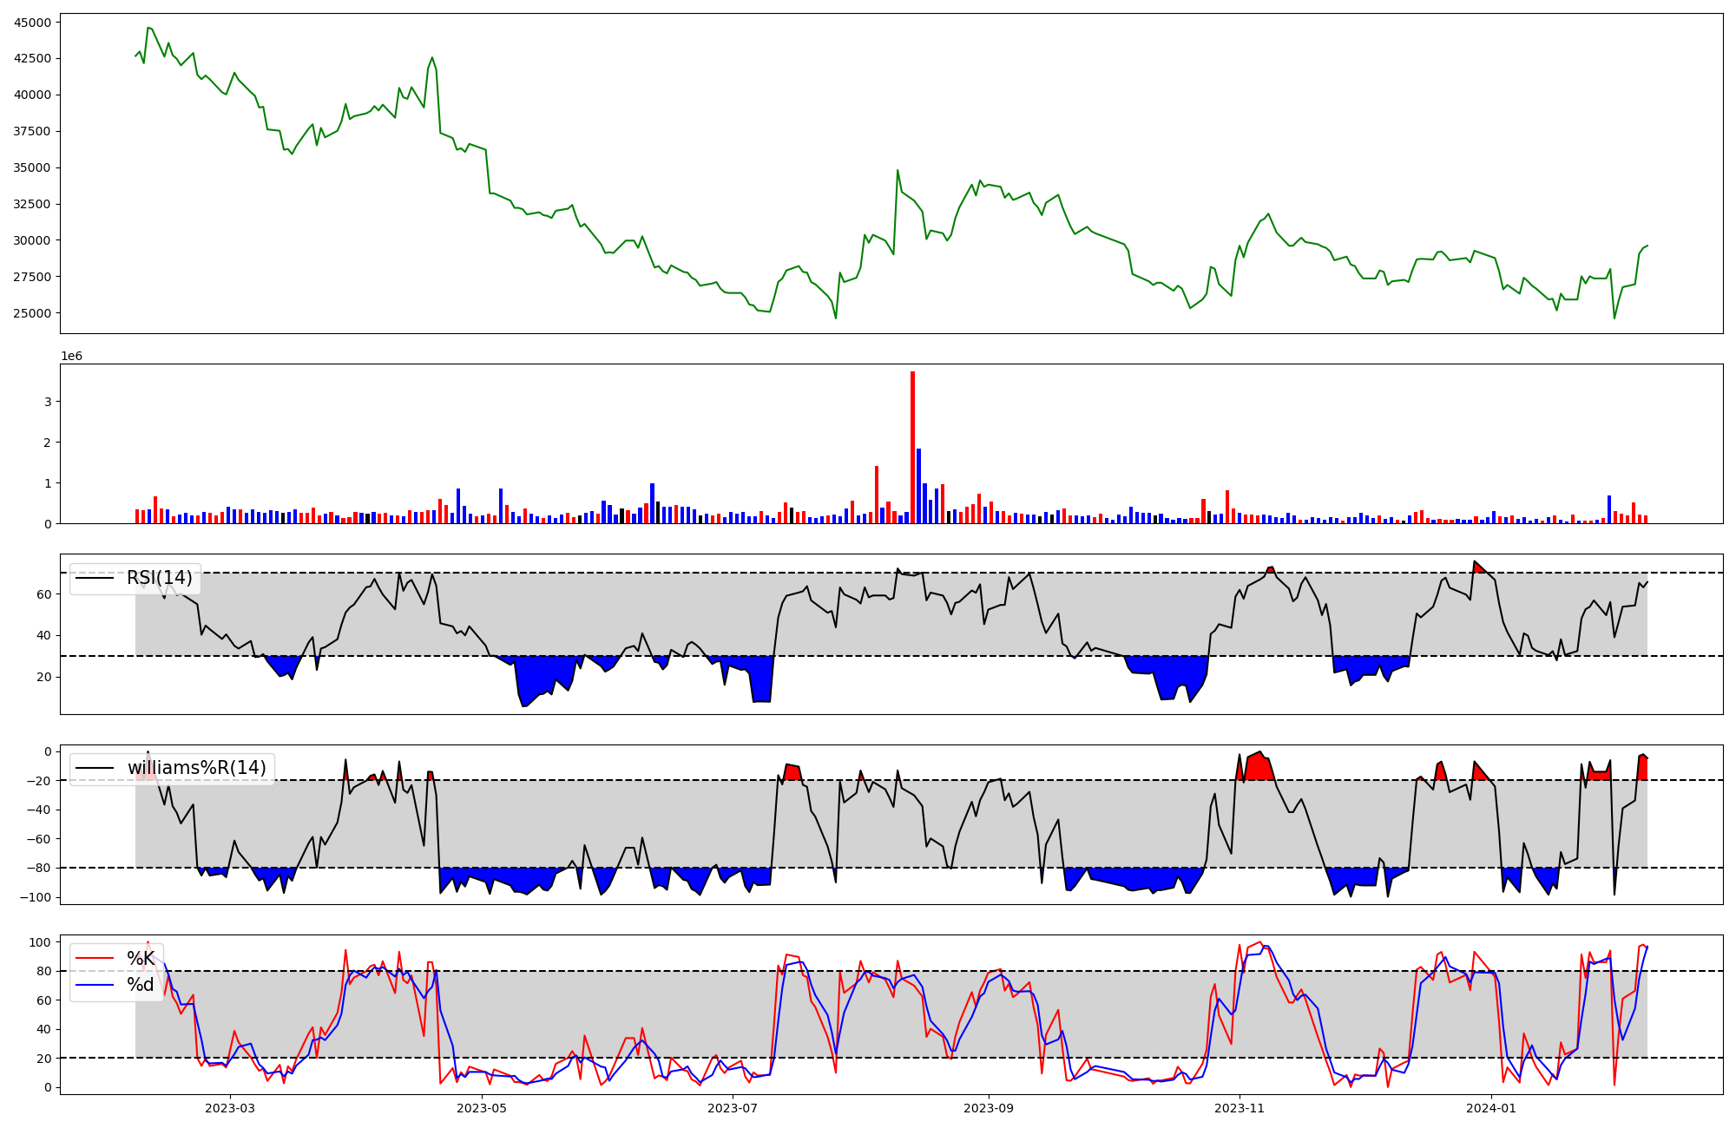The width and height of the screenshot is (1736, 1128).
Task: Click the 2023-03 date tick label
Action: point(230,1108)
